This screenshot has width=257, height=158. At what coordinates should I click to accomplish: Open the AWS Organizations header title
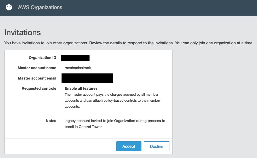[40, 7]
